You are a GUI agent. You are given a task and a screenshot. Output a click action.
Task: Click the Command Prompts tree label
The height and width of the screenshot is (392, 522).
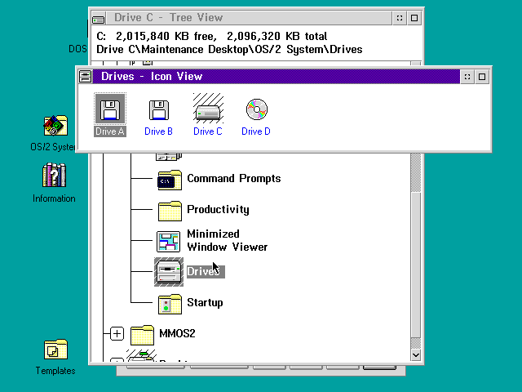[x=234, y=179]
